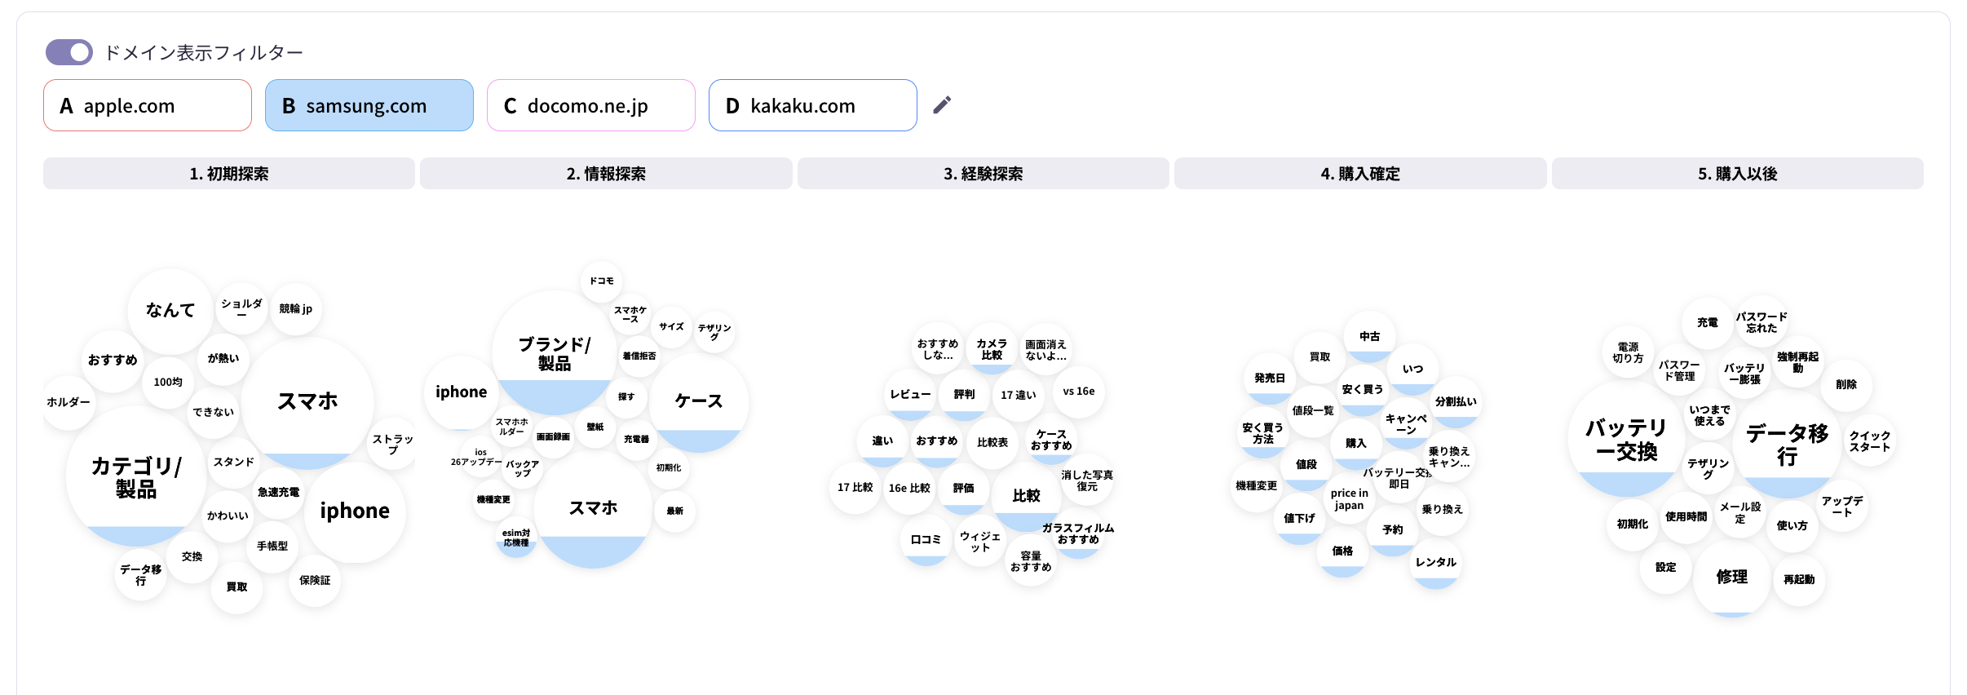Open the 1. 初期探索 stage header
This screenshot has height=695, width=1967.
click(229, 174)
